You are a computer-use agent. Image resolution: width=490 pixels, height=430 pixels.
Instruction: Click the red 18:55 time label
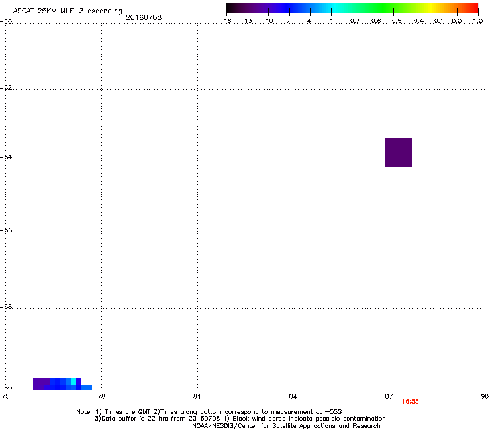point(410,402)
